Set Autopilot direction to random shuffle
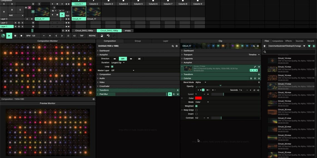Screen dimensions: 317x158 click(139, 59)
